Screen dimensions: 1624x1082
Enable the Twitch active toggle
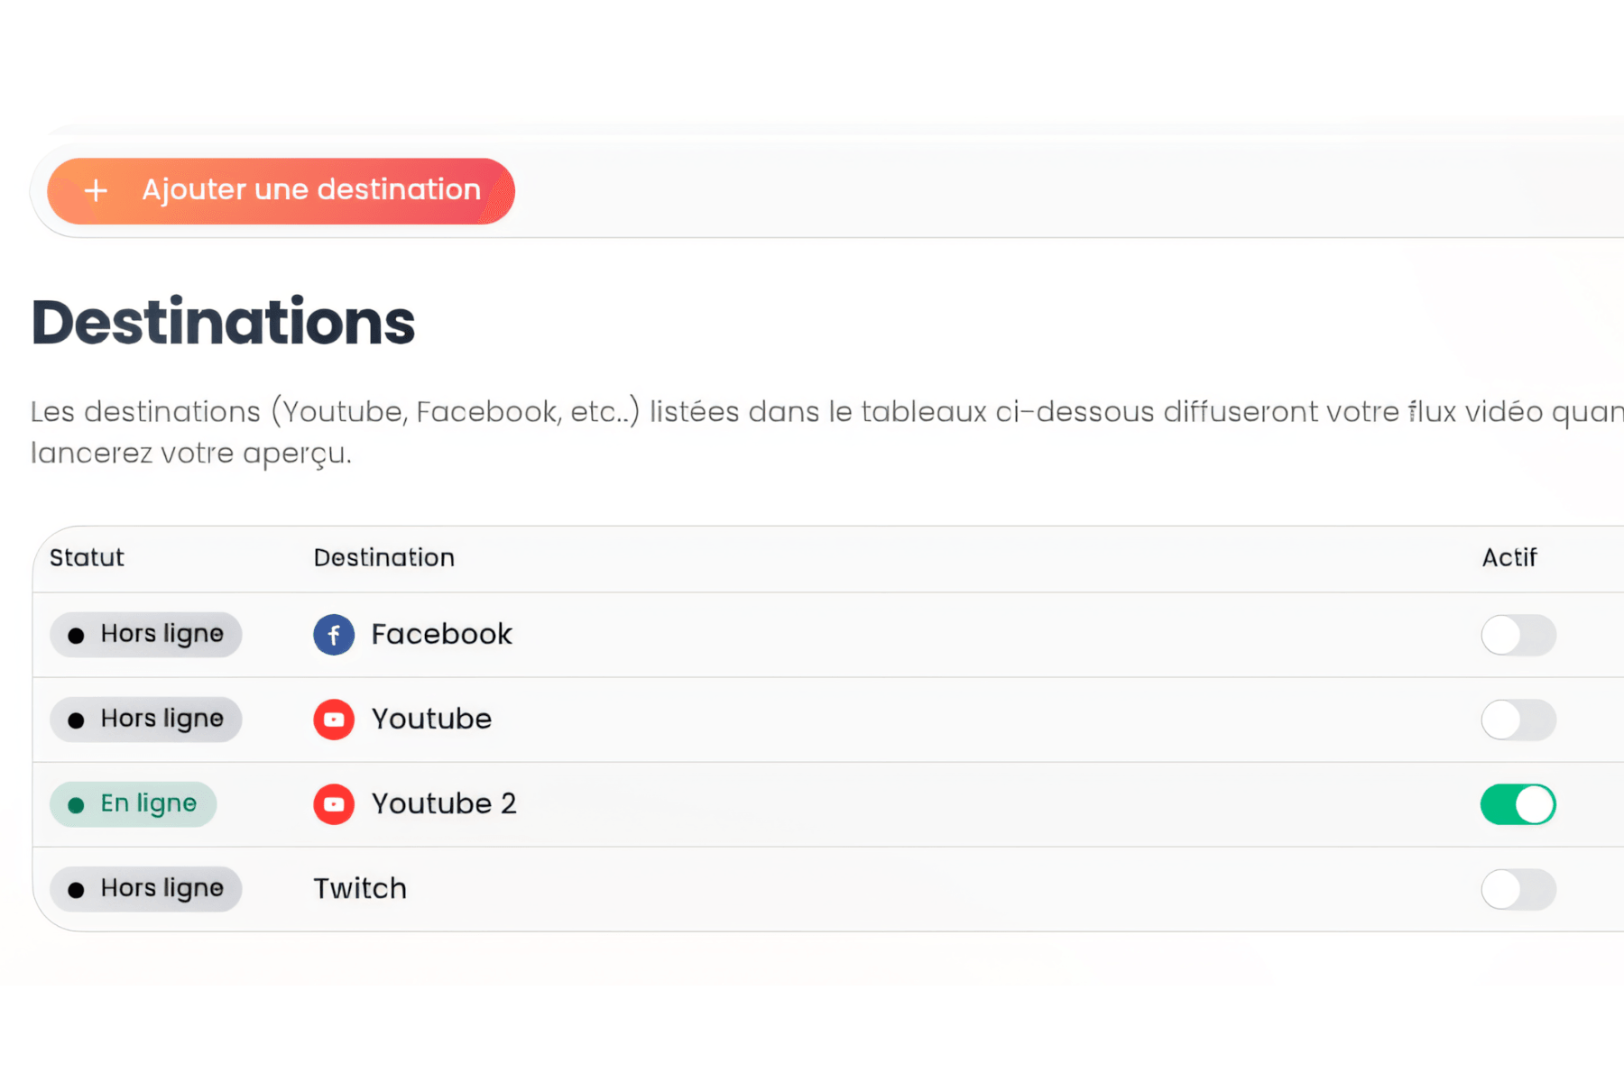click(x=1518, y=889)
